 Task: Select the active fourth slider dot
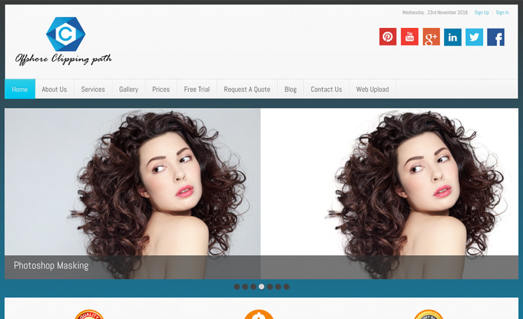pos(261,286)
